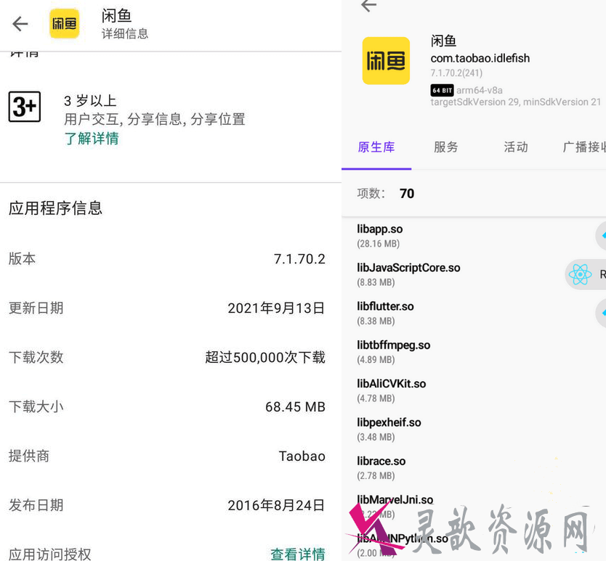Tap the 应用访问授权 label

click(x=50, y=554)
